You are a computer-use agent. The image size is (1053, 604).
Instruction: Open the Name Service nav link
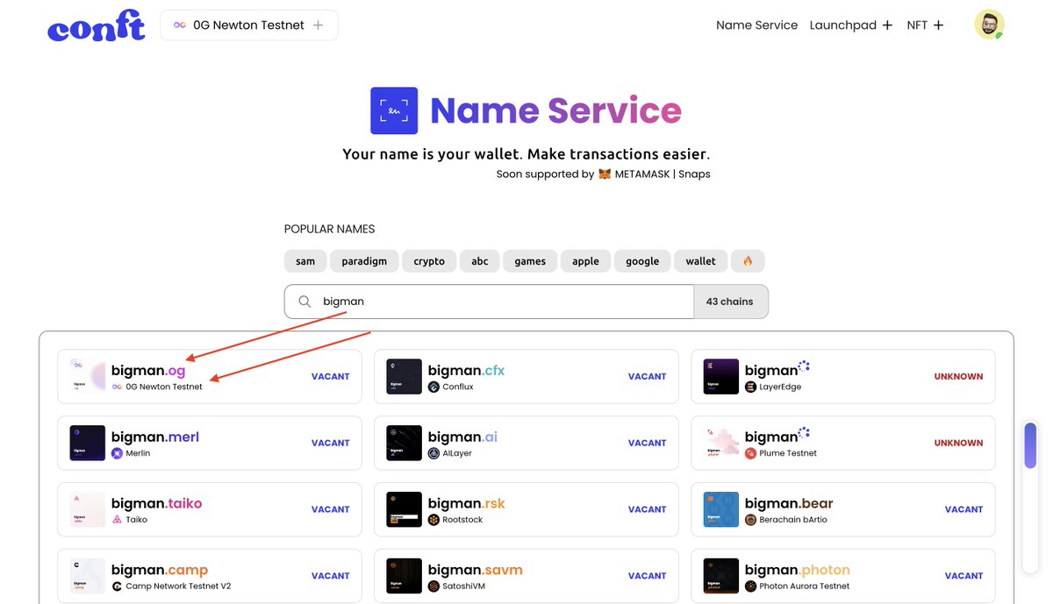(x=756, y=25)
